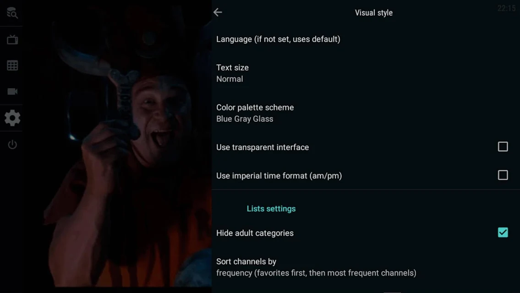Open the recordings camera icon
The width and height of the screenshot is (520, 293).
click(12, 92)
